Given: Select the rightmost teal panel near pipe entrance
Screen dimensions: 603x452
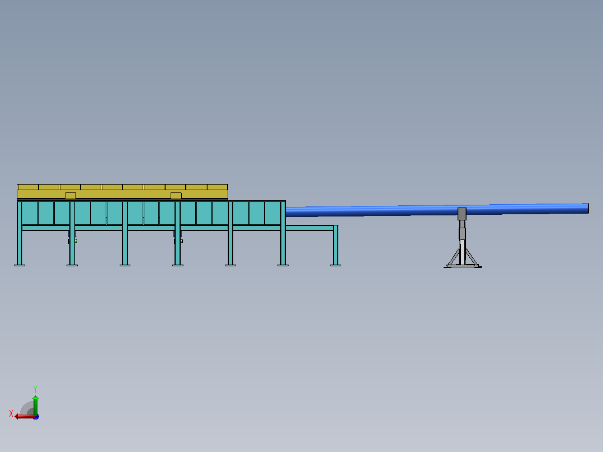Looking at the screenshot, I should [272, 213].
